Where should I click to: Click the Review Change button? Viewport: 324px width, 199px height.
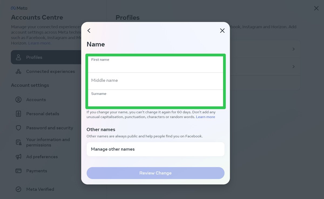point(156,173)
